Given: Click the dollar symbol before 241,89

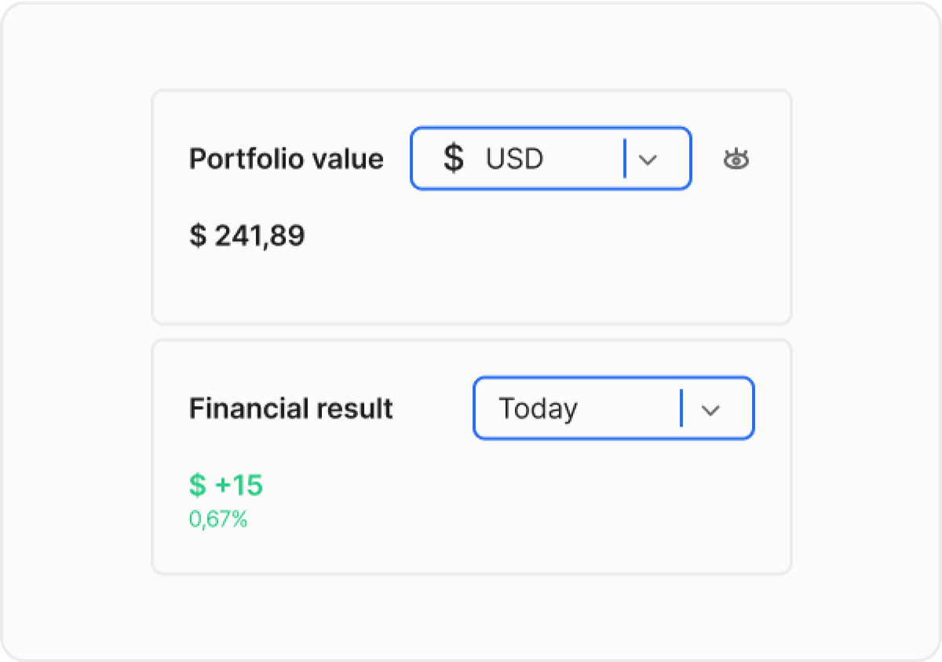Looking at the screenshot, I should 197,235.
